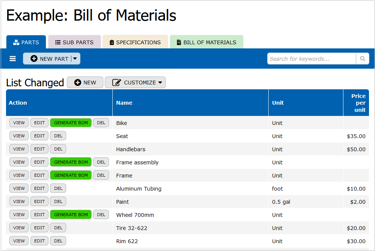Click the New button beside List Changed
The height and width of the screenshot is (251, 375).
click(85, 83)
